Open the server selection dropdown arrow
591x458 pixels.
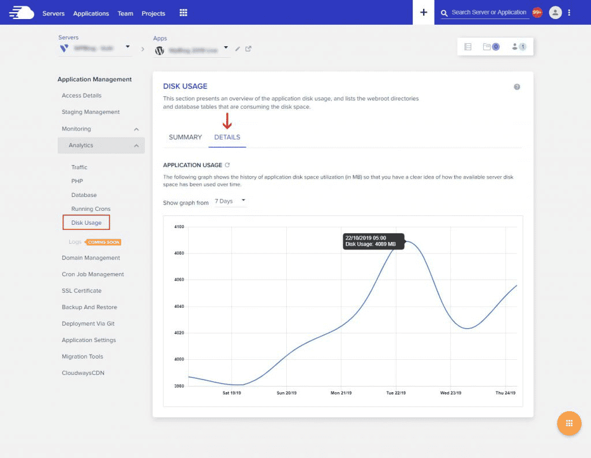[x=128, y=46]
